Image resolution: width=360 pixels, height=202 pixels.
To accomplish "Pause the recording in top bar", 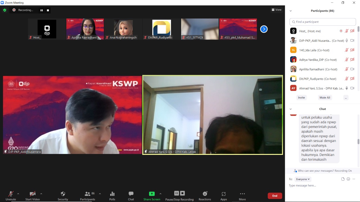I will click(x=42, y=10).
